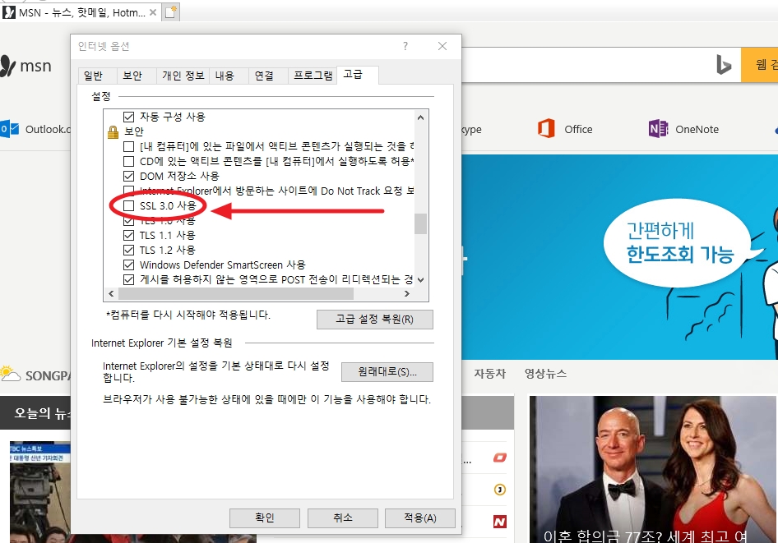Click the Bing search logo icon

coord(724,66)
